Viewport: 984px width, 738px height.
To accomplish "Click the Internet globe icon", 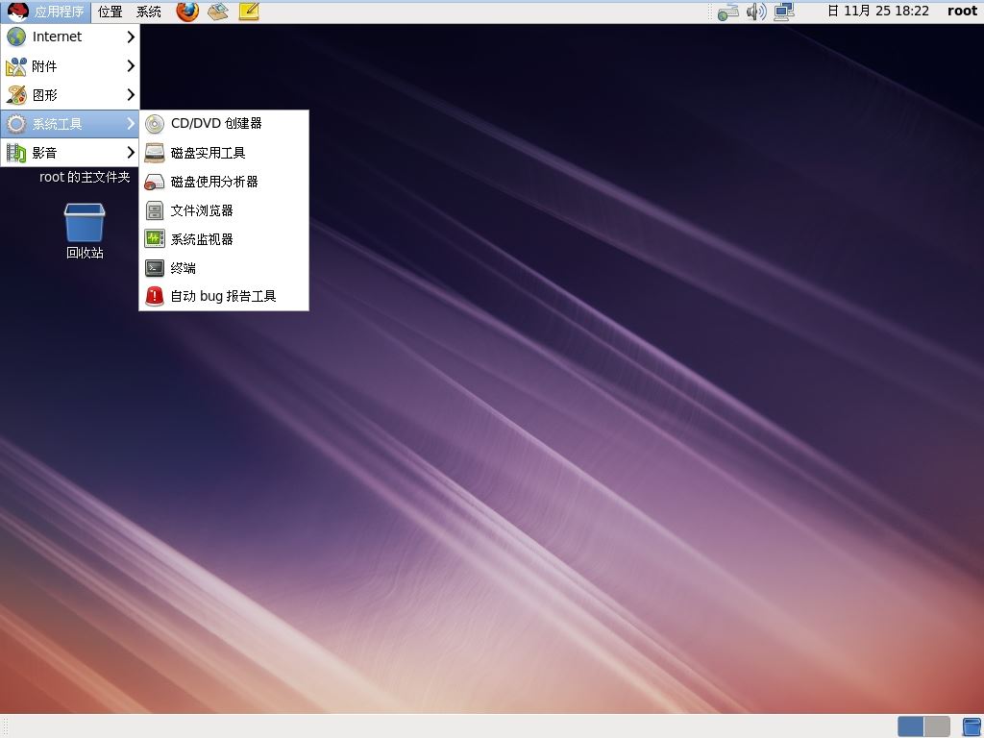I will [16, 37].
